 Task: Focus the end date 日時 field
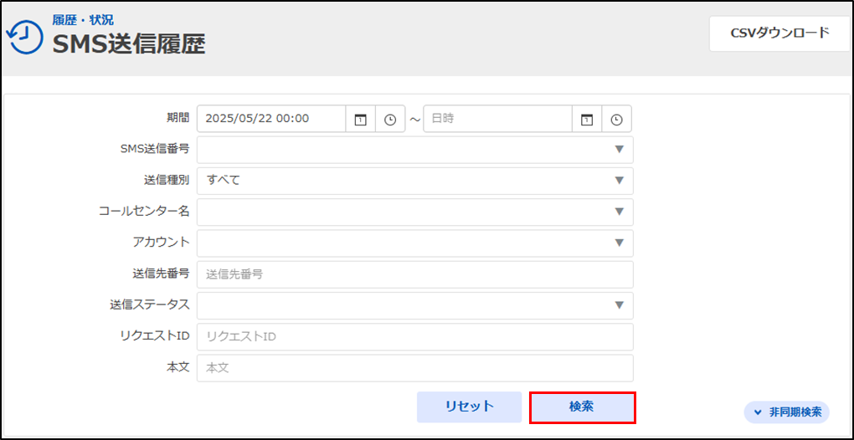point(498,119)
